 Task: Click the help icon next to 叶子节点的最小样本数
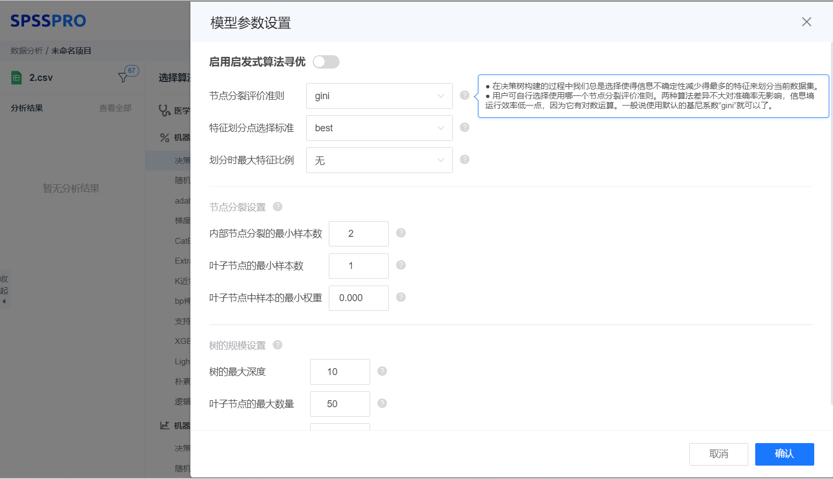click(401, 266)
